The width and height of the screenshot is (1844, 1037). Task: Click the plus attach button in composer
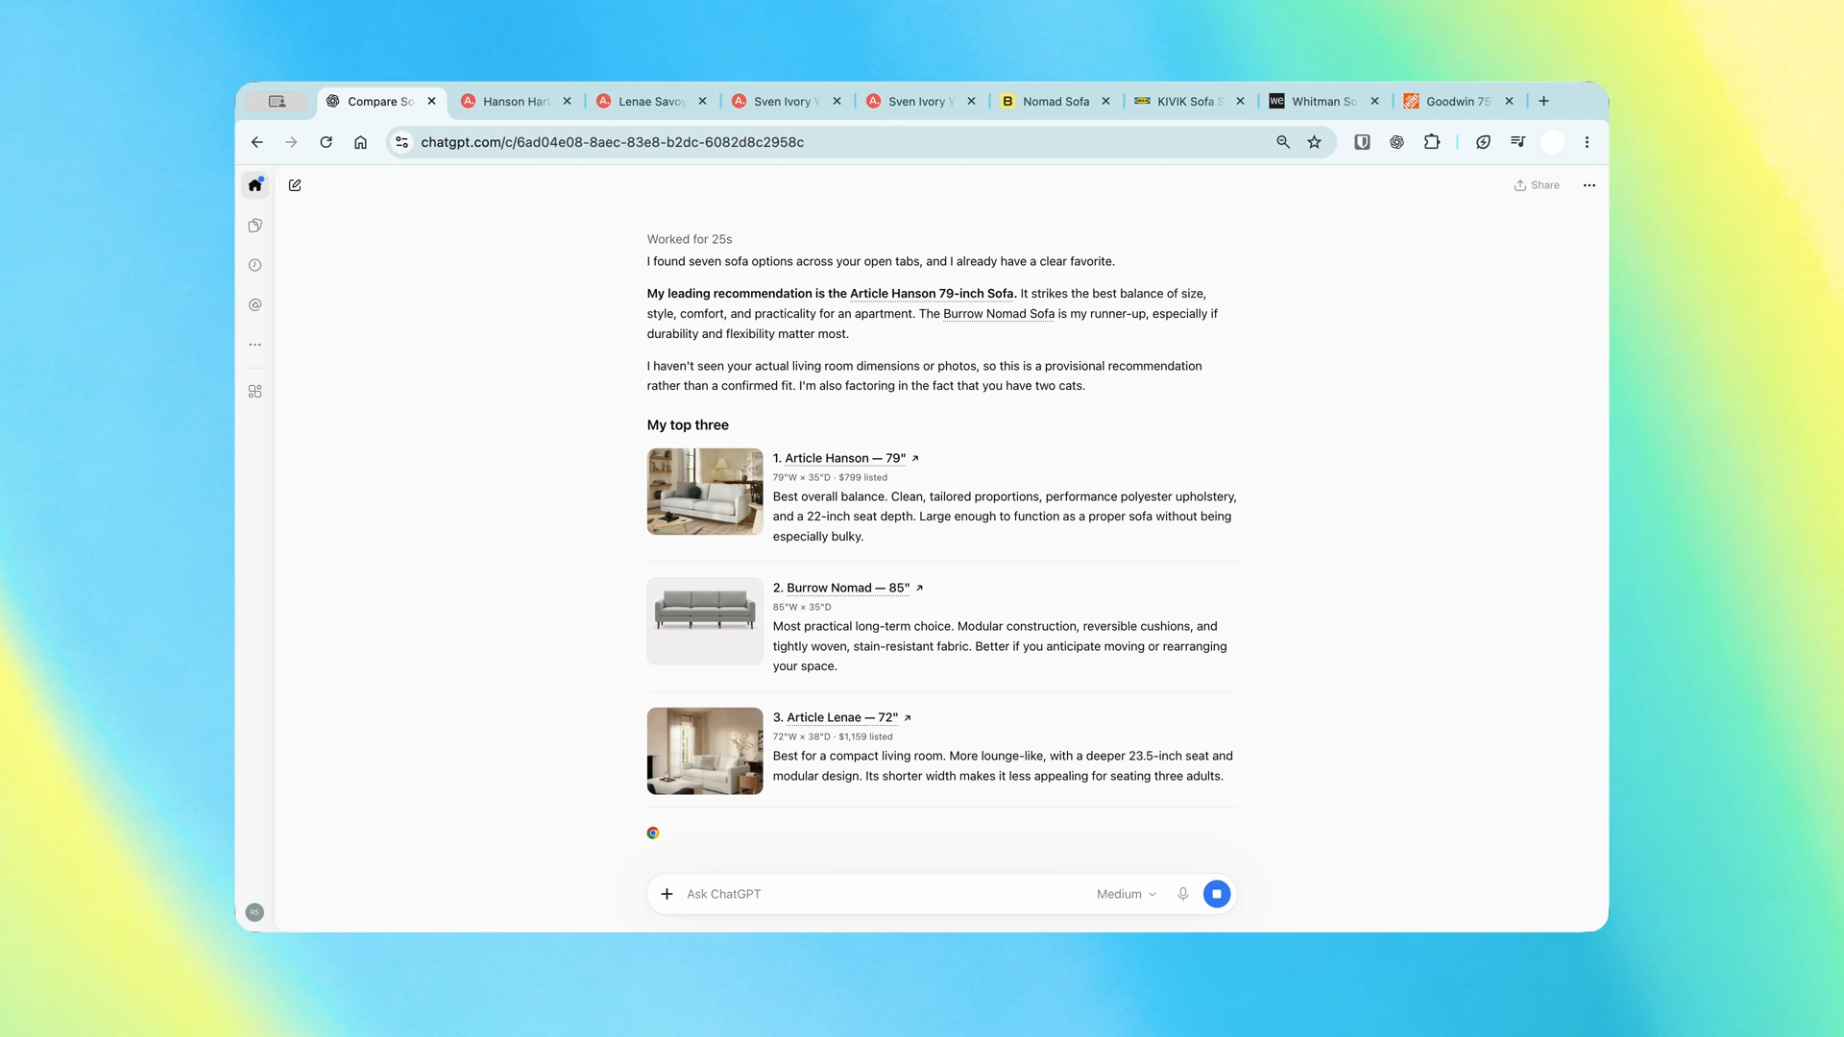coord(667,894)
